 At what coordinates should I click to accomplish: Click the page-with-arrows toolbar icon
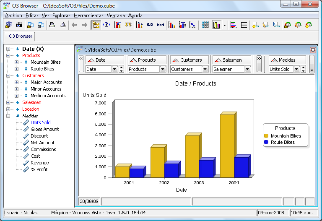[106, 25]
